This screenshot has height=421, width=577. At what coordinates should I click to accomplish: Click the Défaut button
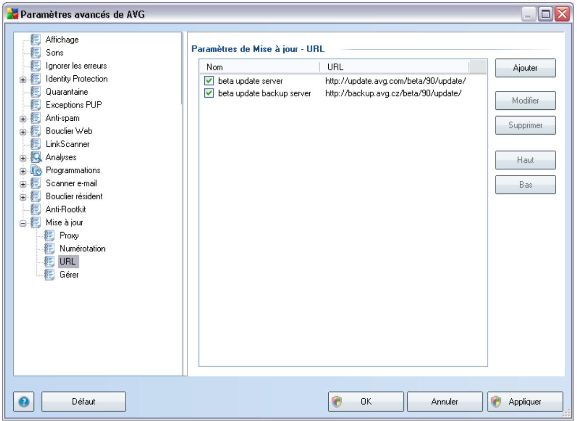click(x=83, y=401)
